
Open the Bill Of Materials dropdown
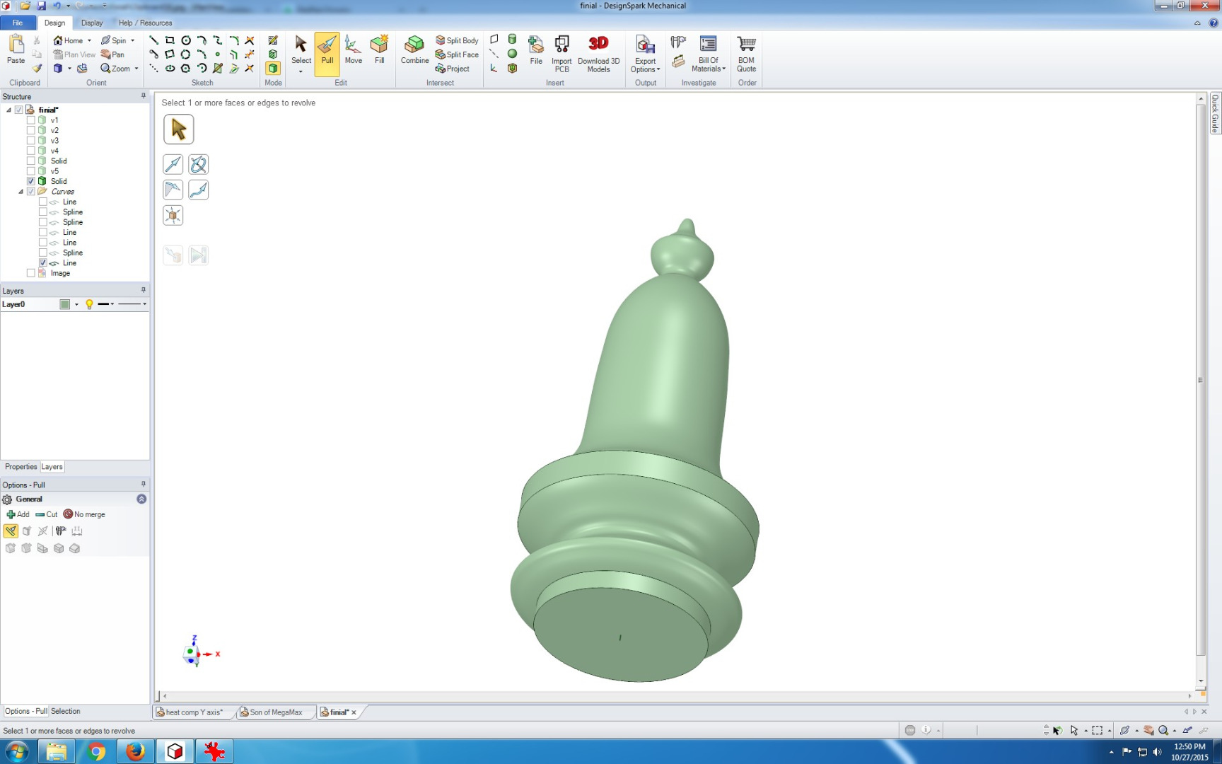(x=708, y=54)
